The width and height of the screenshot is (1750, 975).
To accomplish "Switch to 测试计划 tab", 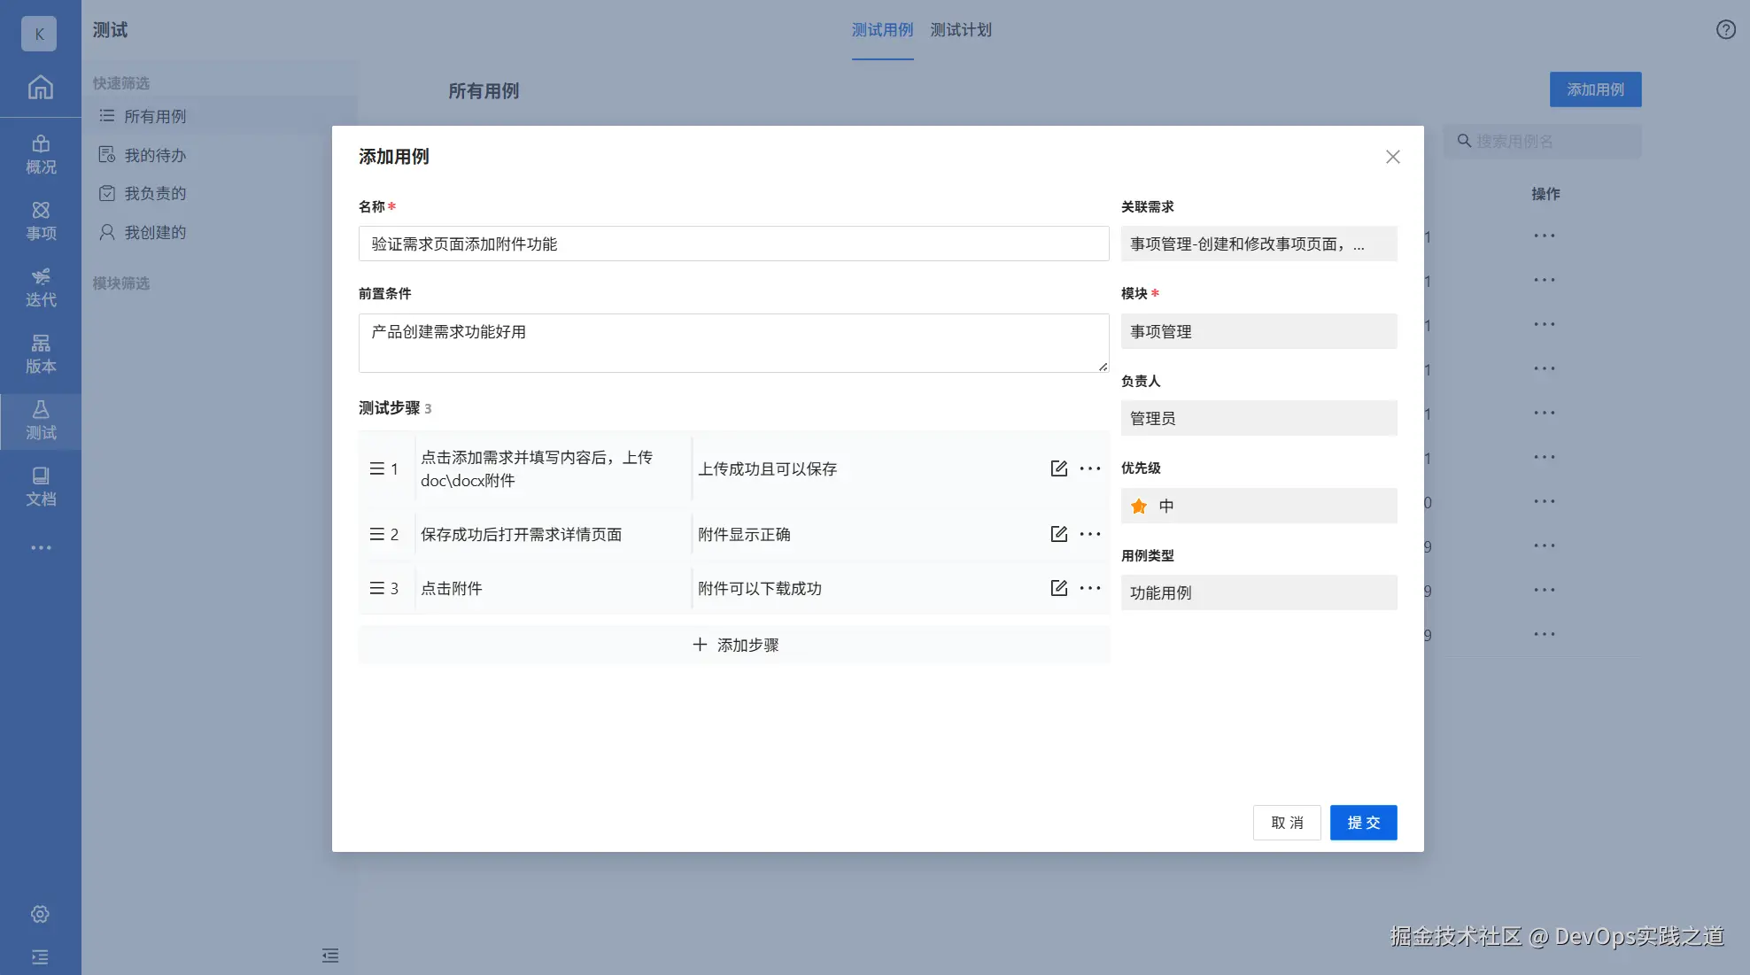I will 960,30.
